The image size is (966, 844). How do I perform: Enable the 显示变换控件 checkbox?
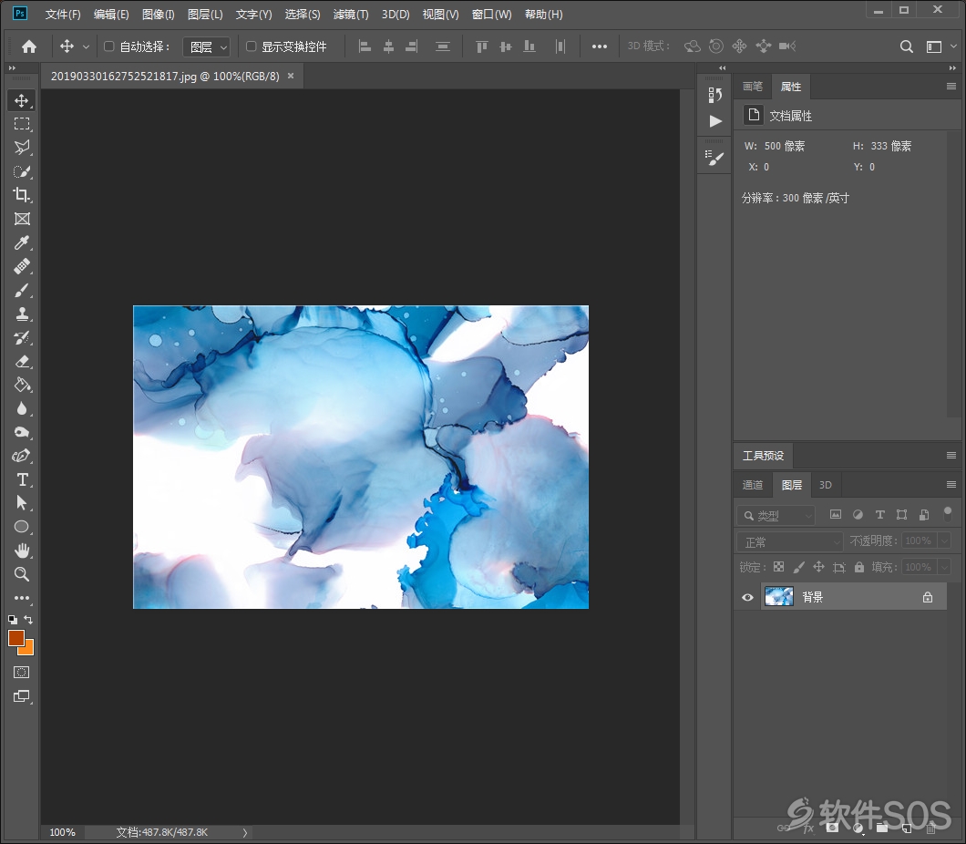tap(251, 46)
